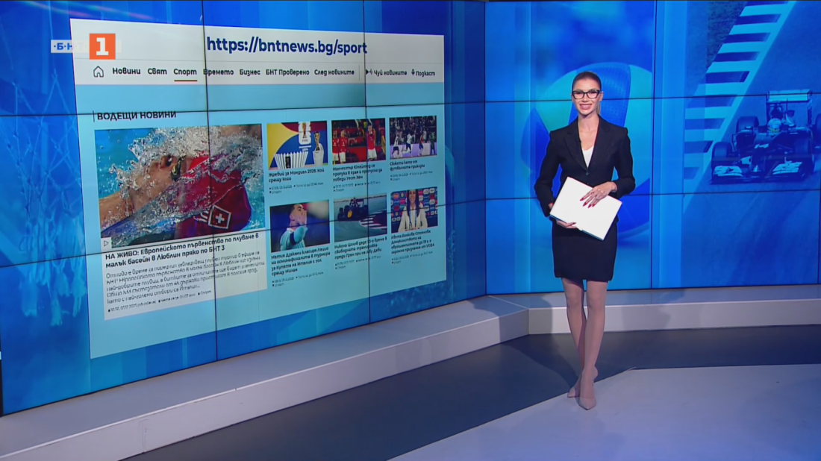Click the home icon in navigation bar
This screenshot has width=821, height=461.
(99, 72)
